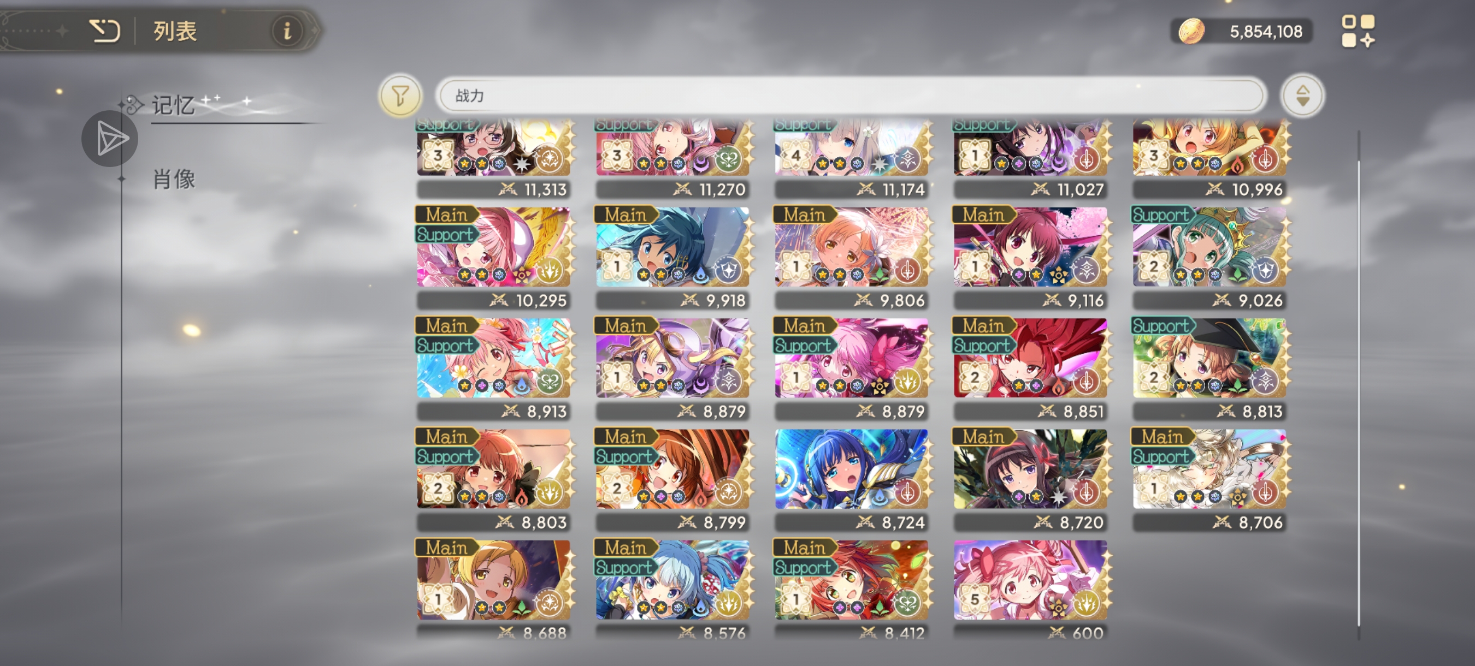Click the gold coin currency icon
This screenshot has height=666, width=1475.
click(x=1191, y=31)
